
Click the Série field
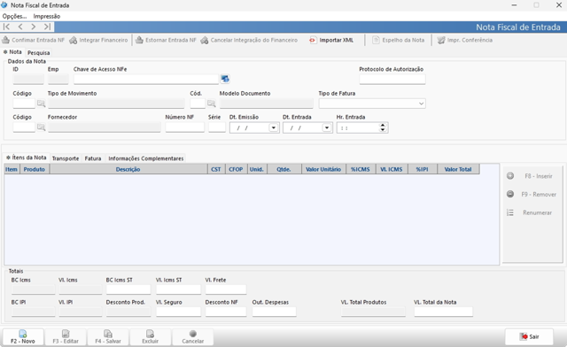pos(217,127)
